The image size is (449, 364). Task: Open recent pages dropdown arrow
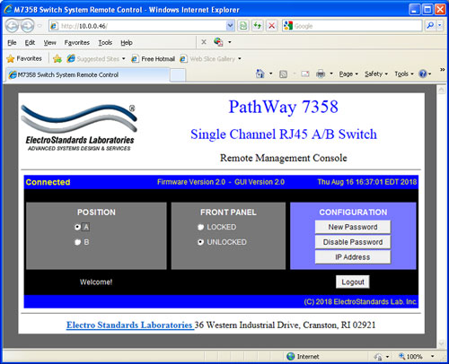pos(40,26)
